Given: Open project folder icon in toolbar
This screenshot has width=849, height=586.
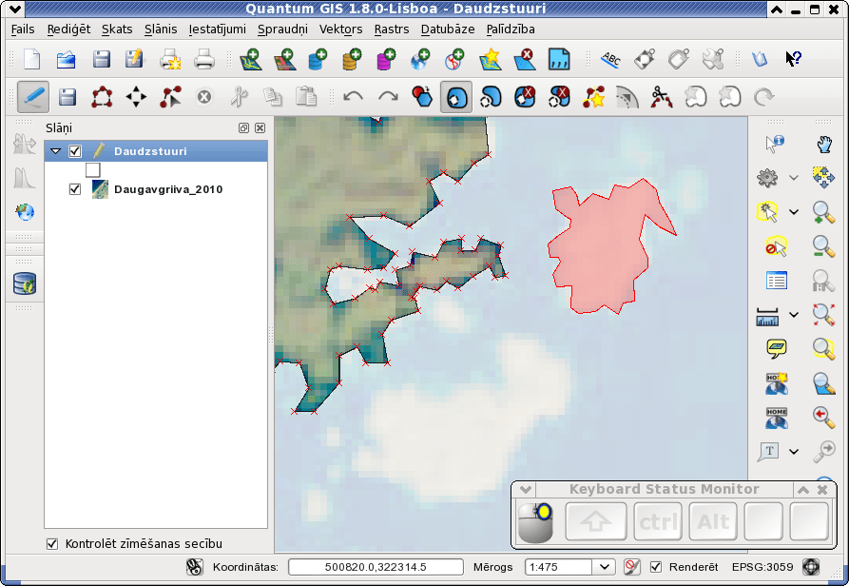Looking at the screenshot, I should point(66,59).
